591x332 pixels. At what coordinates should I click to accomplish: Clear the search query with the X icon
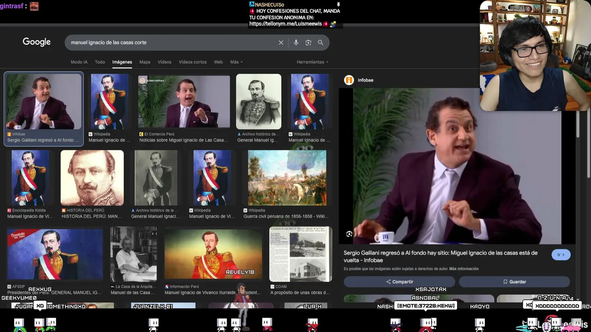pos(281,42)
